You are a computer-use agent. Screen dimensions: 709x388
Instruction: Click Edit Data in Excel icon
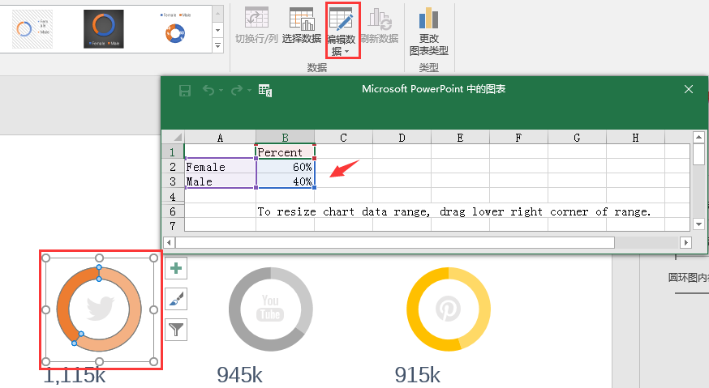coord(265,91)
